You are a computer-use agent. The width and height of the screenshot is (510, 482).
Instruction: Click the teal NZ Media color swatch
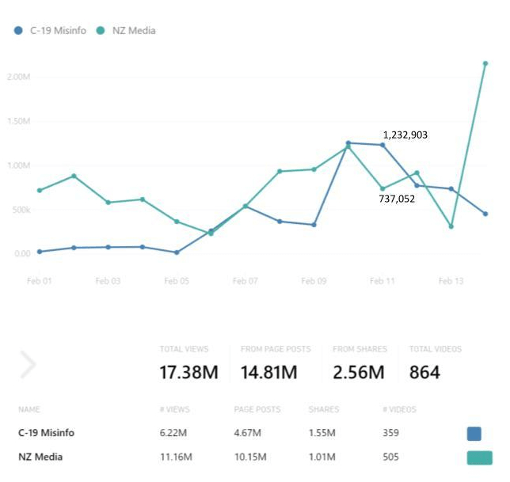pos(480,457)
